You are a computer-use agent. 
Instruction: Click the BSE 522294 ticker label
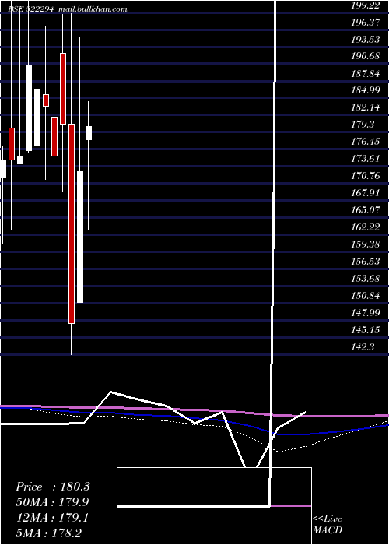32,9
